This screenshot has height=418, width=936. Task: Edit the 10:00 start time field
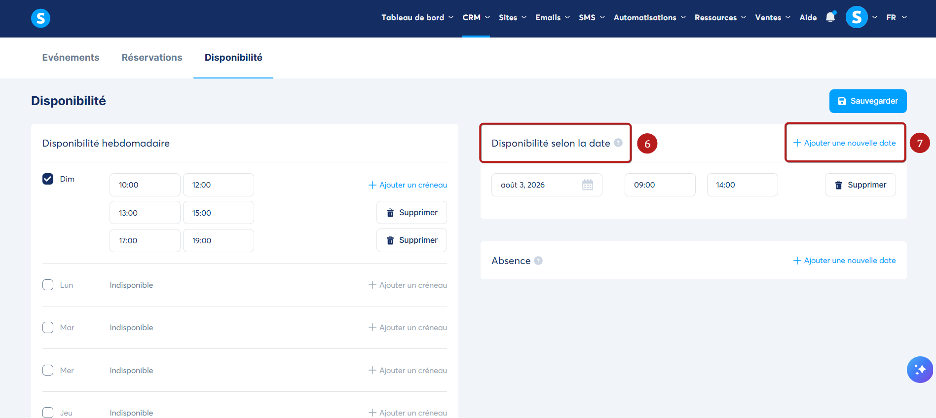[145, 185]
